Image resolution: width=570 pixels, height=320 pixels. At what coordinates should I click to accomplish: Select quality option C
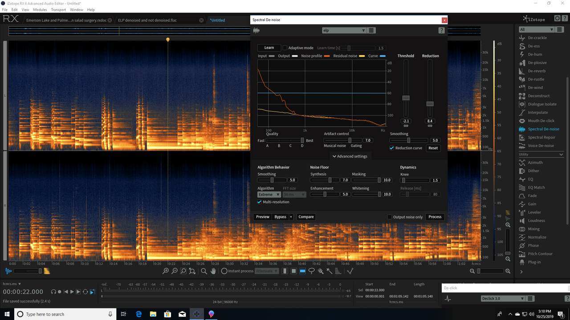[x=290, y=146]
